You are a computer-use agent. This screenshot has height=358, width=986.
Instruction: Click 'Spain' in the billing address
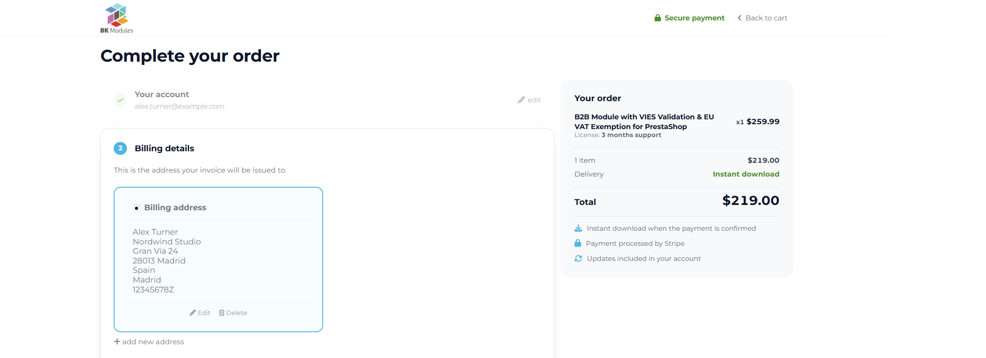tap(144, 270)
